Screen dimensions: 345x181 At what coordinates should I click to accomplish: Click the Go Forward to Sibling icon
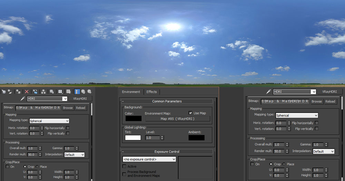pos(89,92)
